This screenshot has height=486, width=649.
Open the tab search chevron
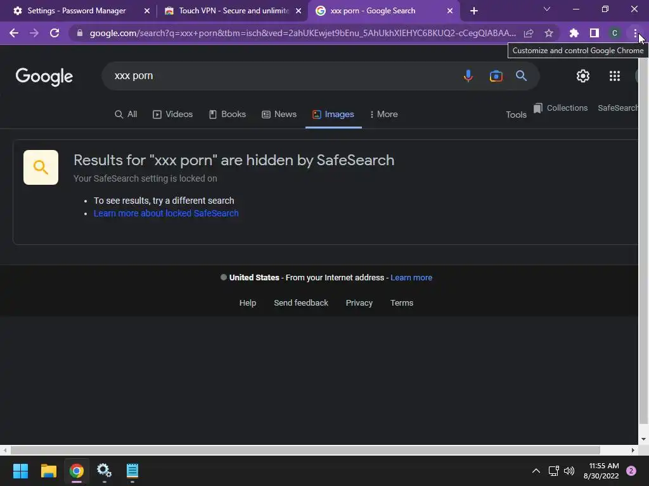tap(547, 9)
